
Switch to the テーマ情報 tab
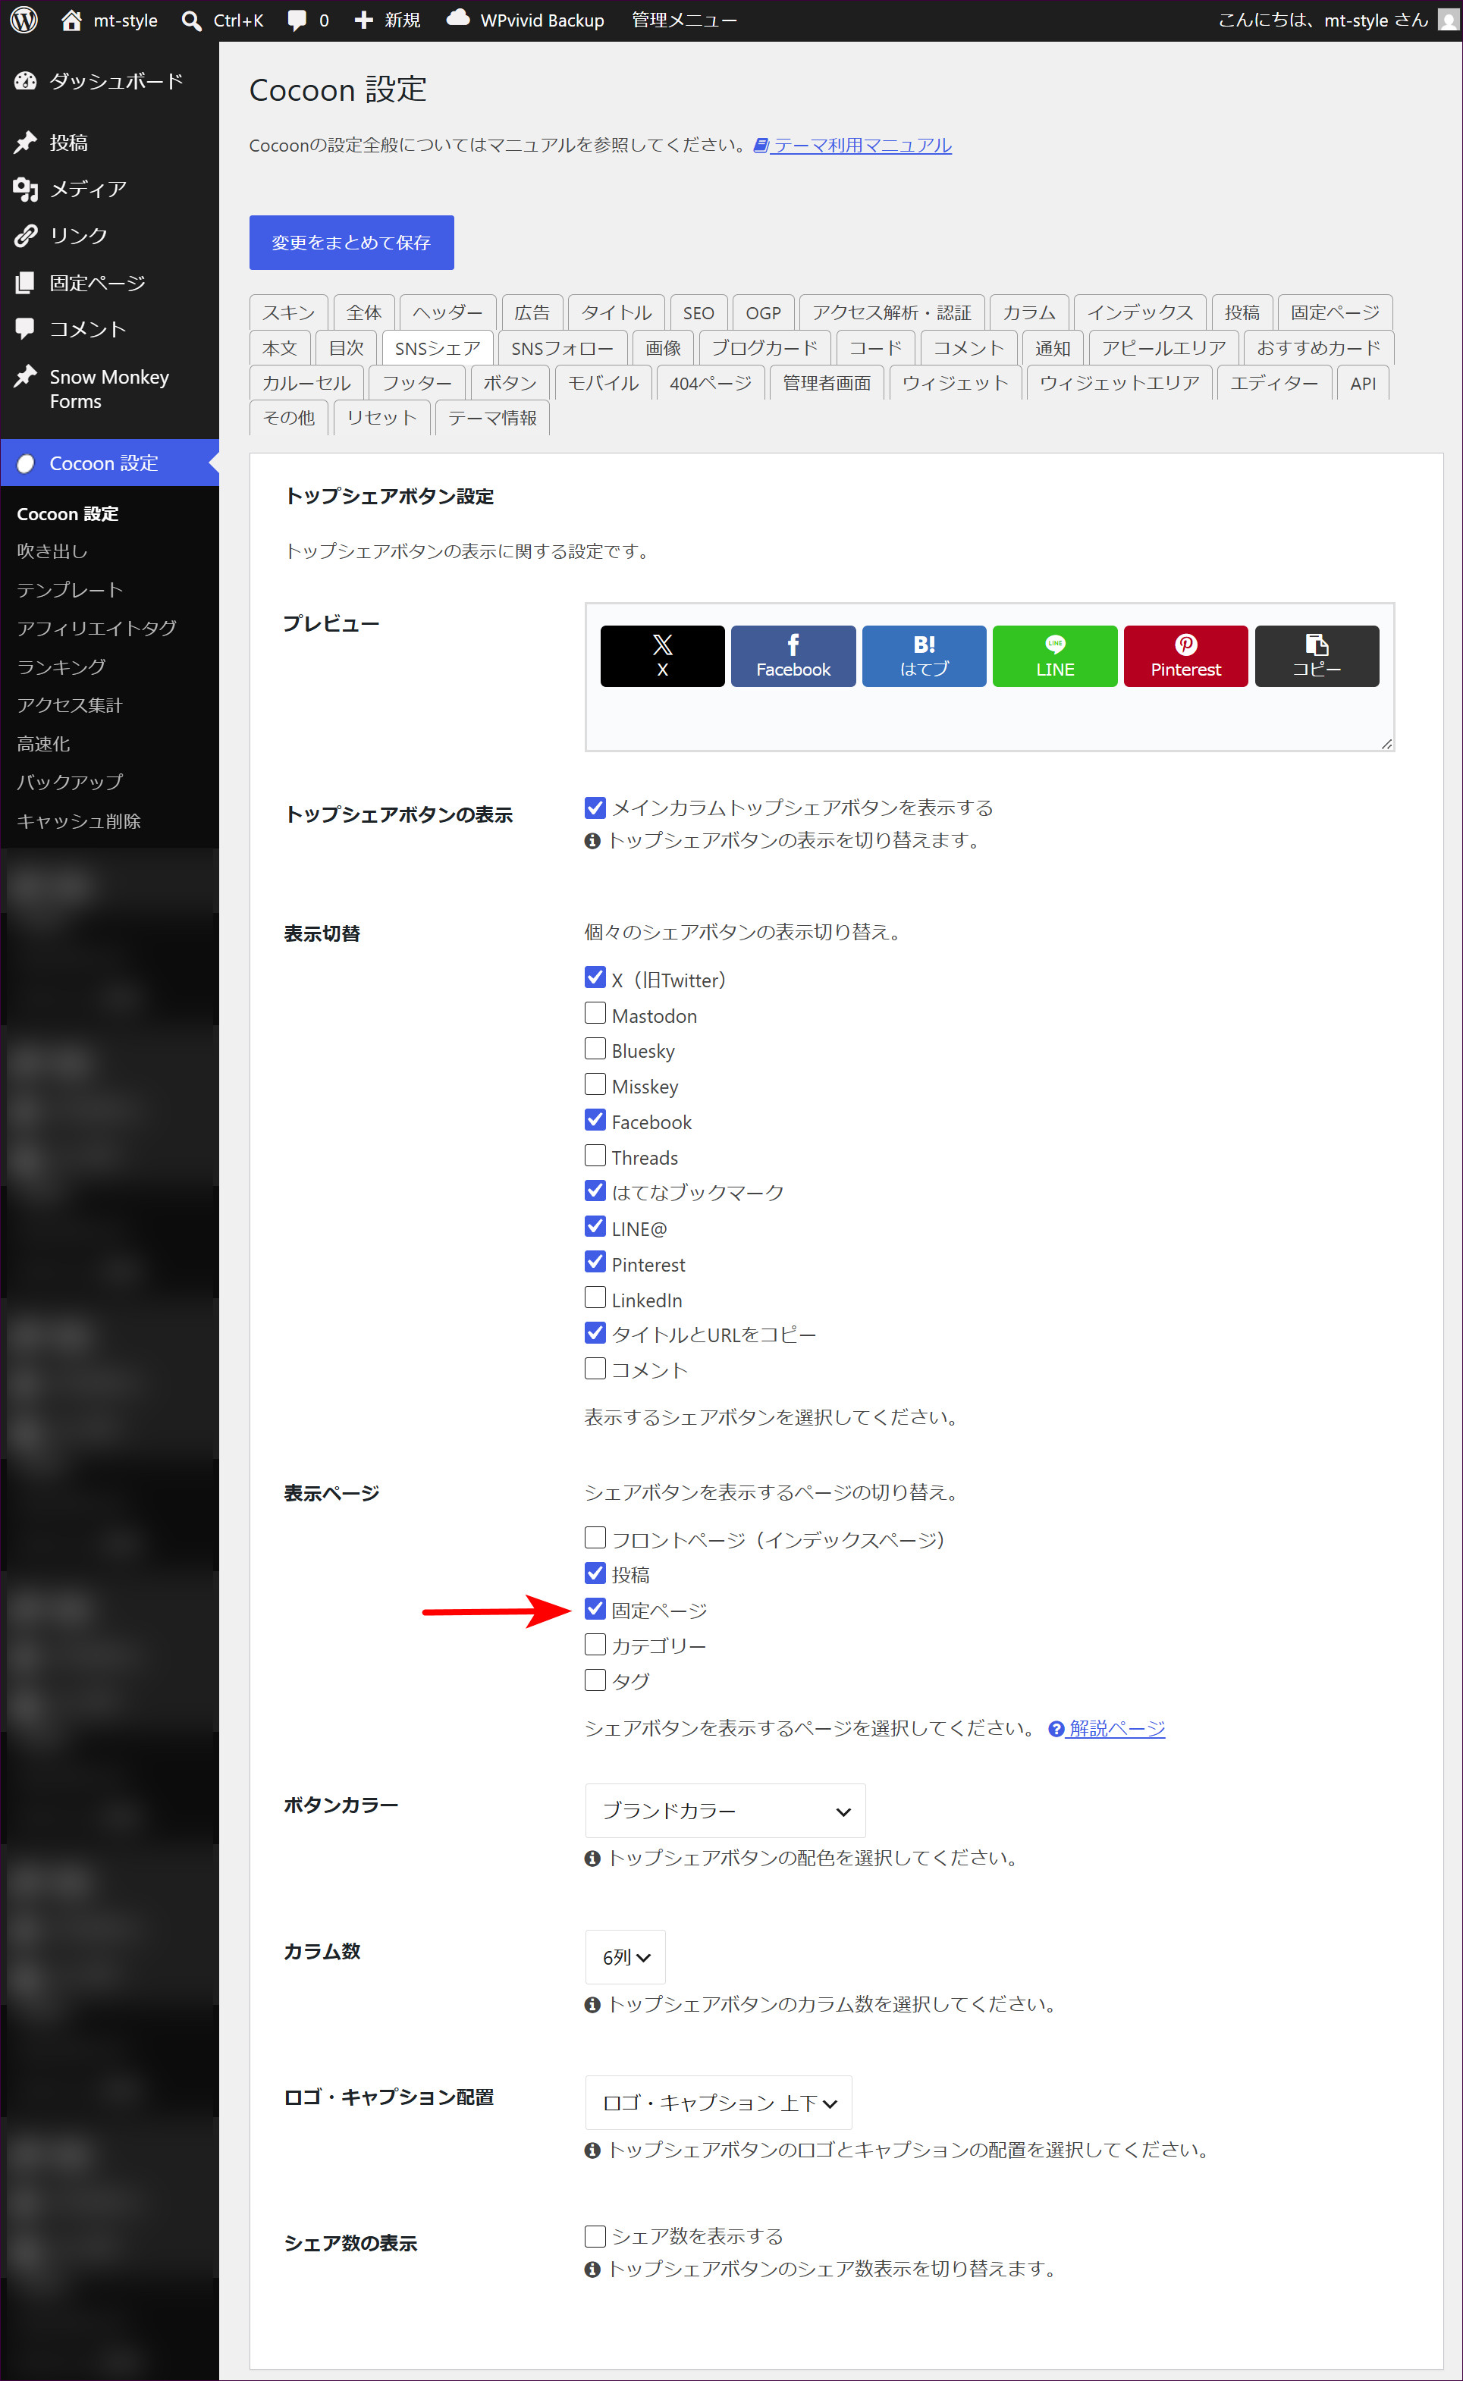click(x=492, y=418)
